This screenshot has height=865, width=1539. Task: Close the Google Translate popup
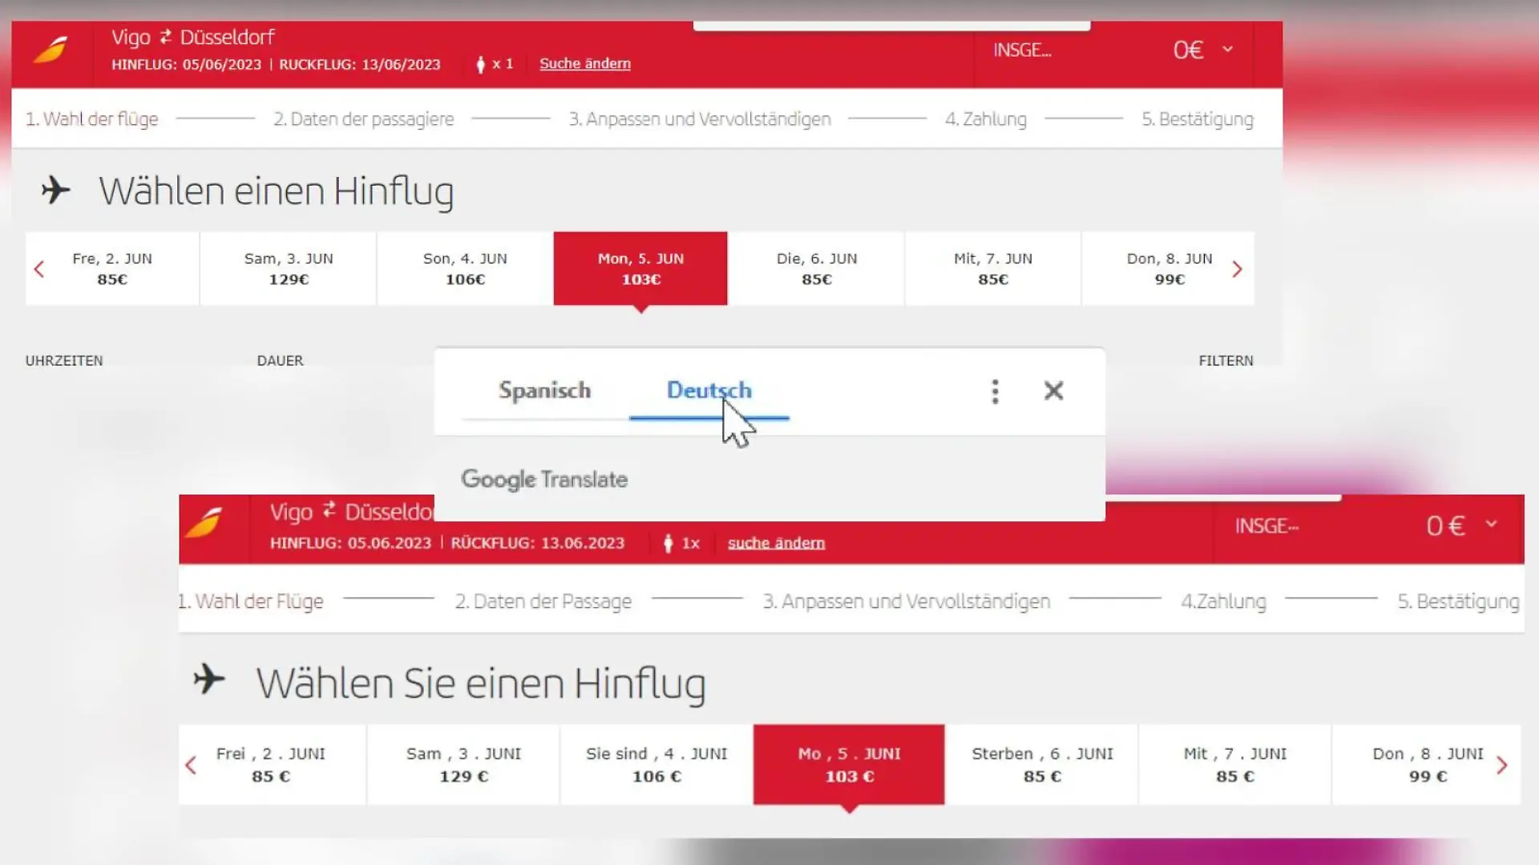point(1053,390)
